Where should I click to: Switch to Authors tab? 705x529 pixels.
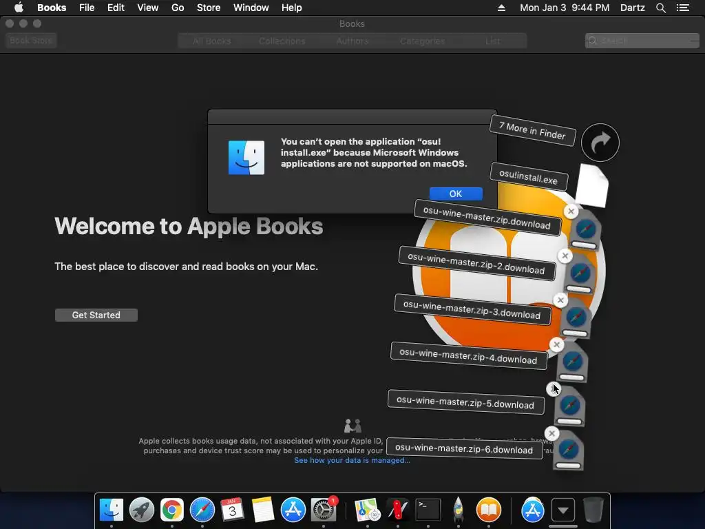pyautogui.click(x=352, y=41)
